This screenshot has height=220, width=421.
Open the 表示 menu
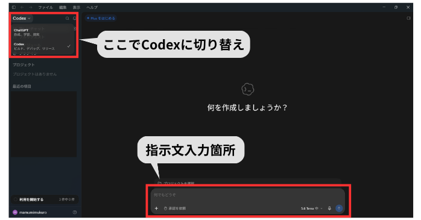point(77,7)
